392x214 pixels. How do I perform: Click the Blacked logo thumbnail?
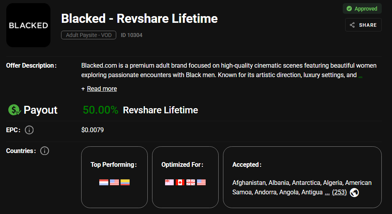tap(28, 25)
